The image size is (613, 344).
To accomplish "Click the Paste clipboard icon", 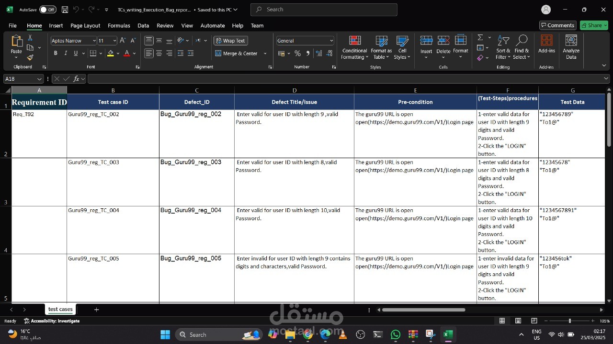I will 16,42.
